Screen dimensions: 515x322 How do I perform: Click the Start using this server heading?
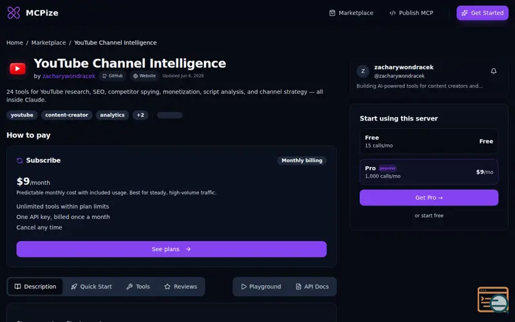(x=398, y=118)
